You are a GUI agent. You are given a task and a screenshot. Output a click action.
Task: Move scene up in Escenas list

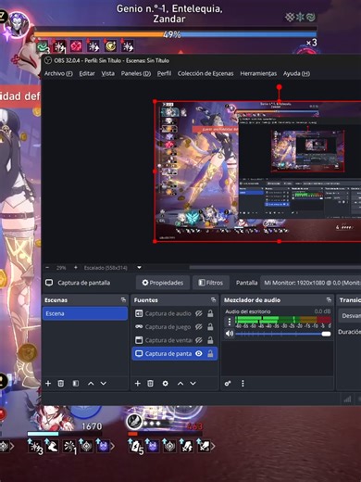coord(91,384)
